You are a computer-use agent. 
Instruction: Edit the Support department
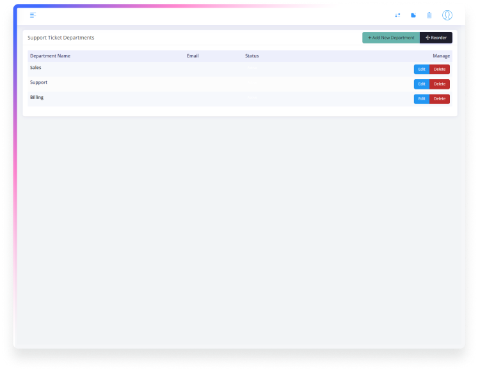pos(422,84)
